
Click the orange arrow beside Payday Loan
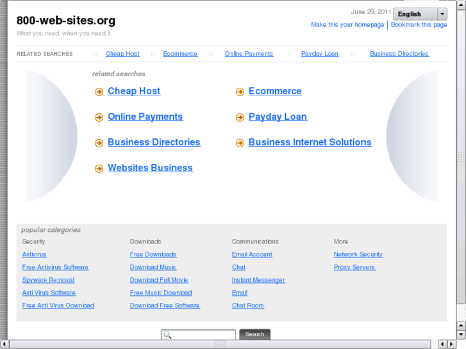tap(240, 117)
